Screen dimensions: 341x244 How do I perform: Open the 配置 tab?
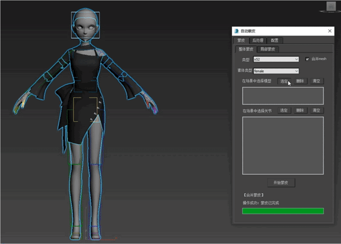pos(275,40)
